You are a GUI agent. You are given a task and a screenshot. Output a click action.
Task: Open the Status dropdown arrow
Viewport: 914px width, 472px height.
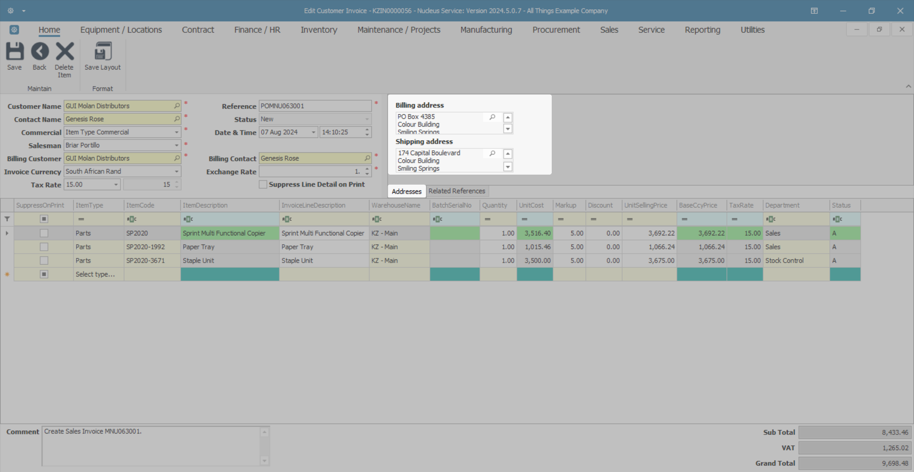[367, 119]
